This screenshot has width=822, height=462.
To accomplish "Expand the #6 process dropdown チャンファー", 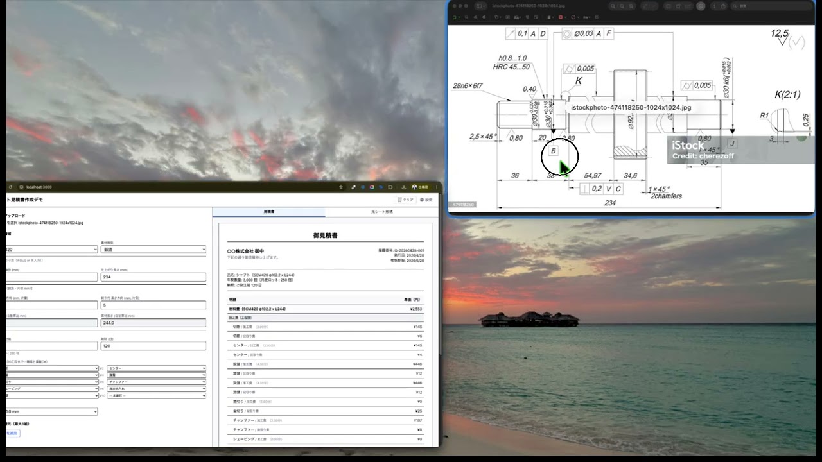I will pyautogui.click(x=157, y=382).
